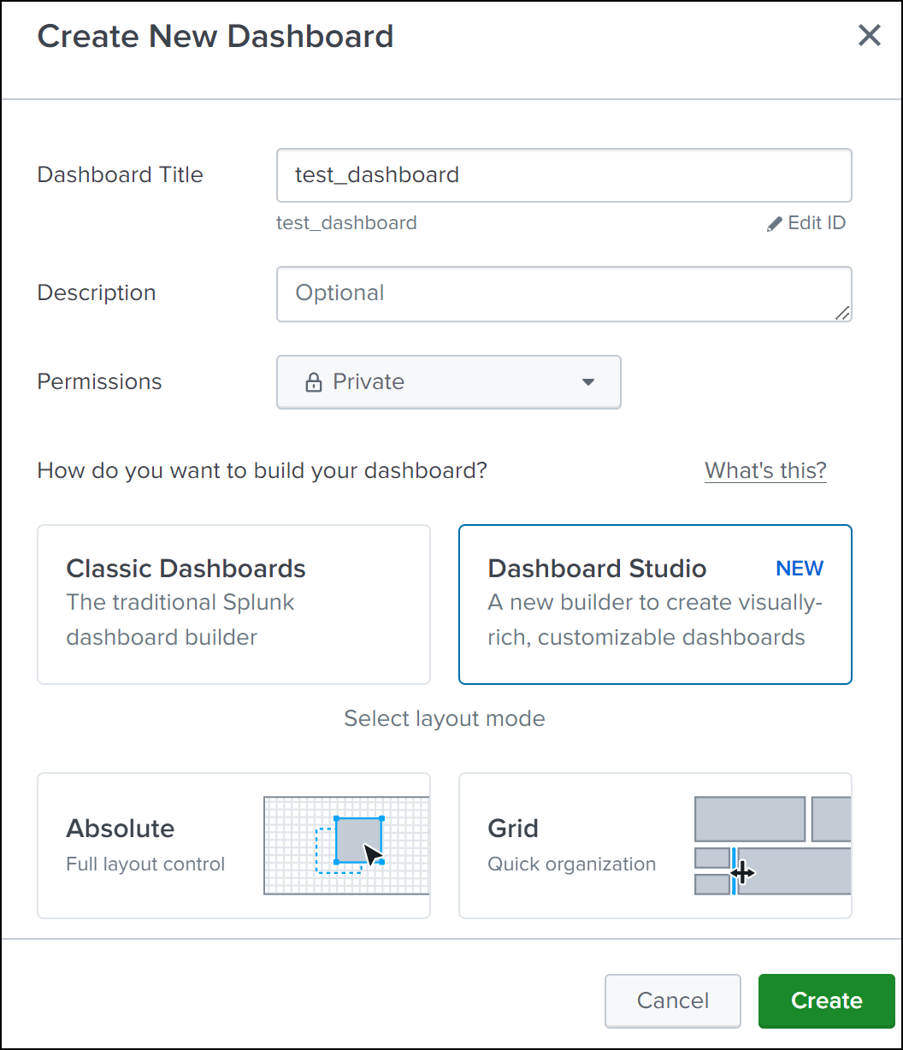This screenshot has width=903, height=1050.
Task: Open the Permissions dropdown
Action: [x=449, y=382]
